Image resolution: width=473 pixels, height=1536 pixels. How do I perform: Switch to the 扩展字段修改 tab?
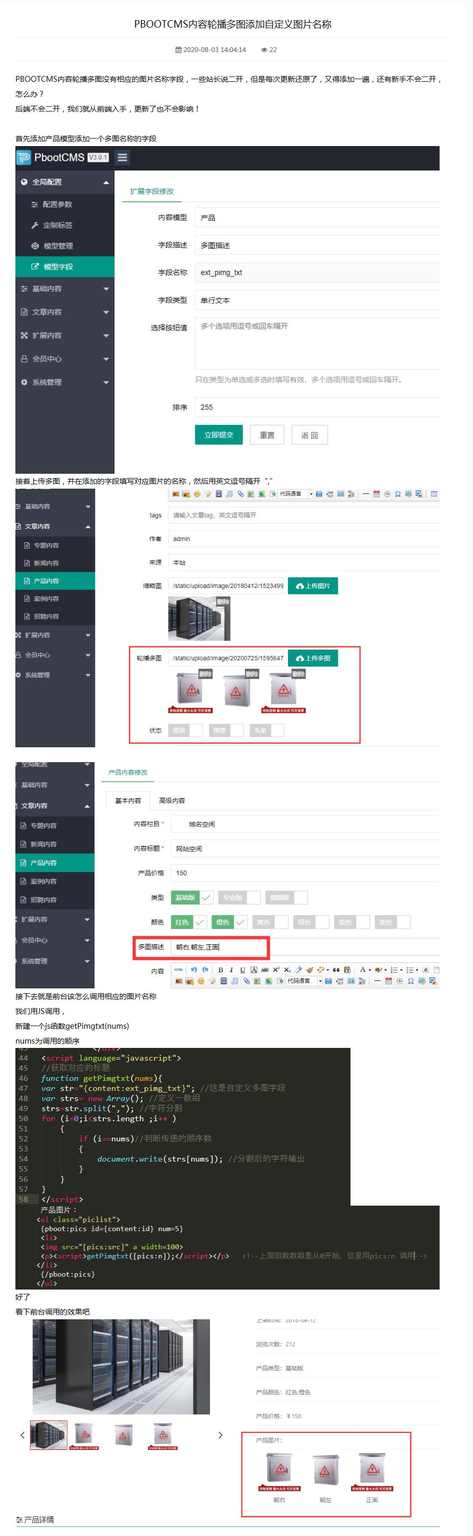pyautogui.click(x=152, y=191)
